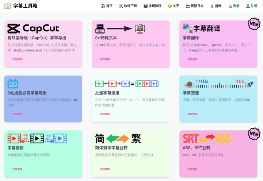Viewport: 263px width, 181px height.
Task: Go to 软件下载 in navigation
Action: coord(128,6)
